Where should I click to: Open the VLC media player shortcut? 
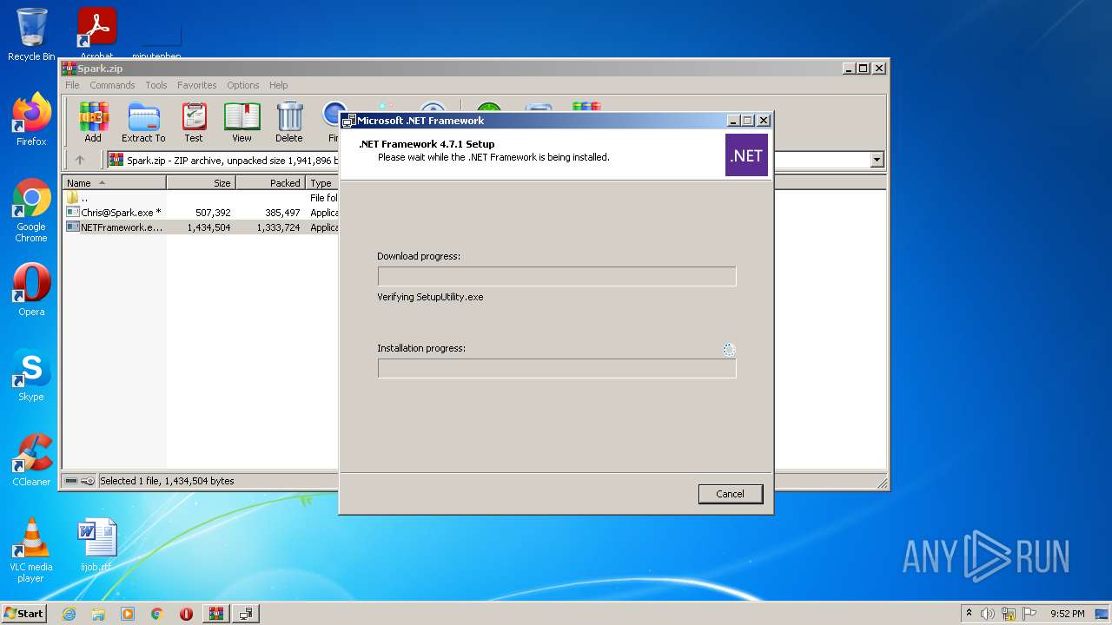click(x=31, y=550)
